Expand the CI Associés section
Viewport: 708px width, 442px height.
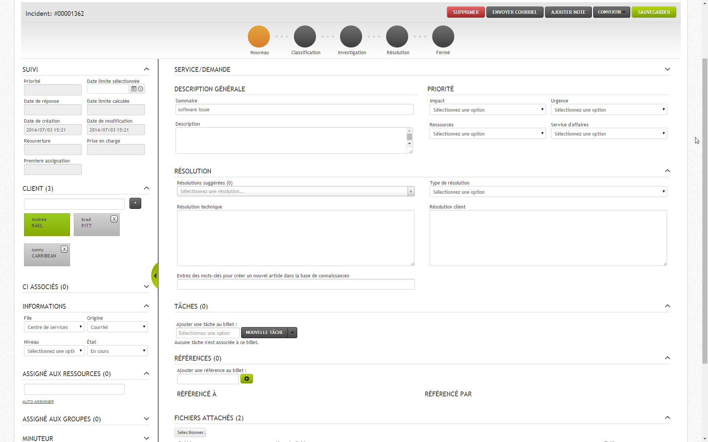(x=146, y=287)
